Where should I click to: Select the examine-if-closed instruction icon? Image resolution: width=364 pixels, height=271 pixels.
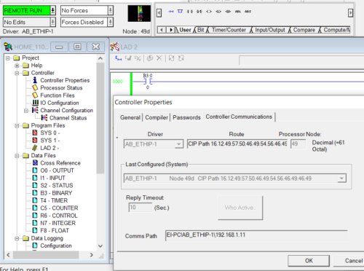point(190,12)
